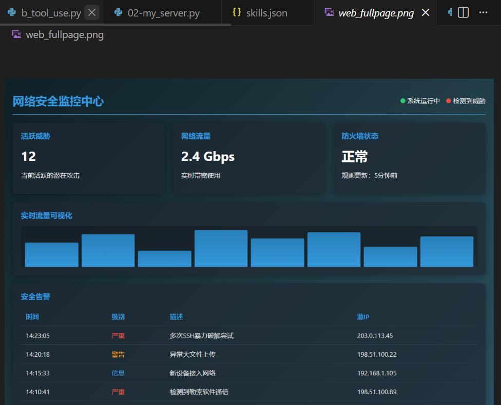Close the web_fullpage.png editor tab
The width and height of the screenshot is (501, 405).
coord(426,13)
